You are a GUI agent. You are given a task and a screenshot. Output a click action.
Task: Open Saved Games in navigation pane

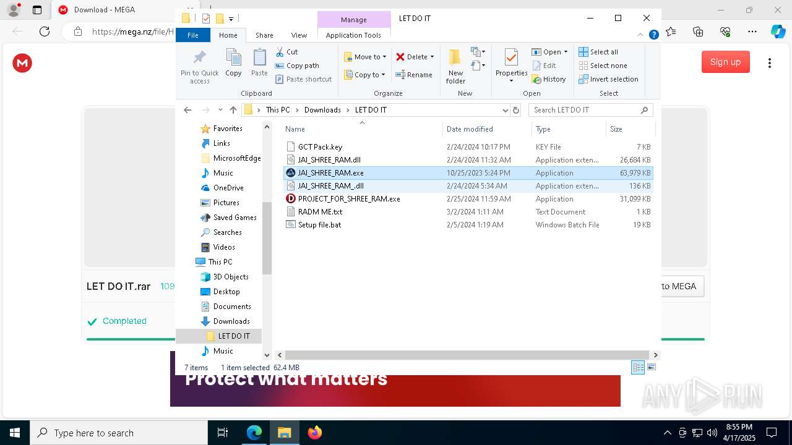tap(228, 218)
